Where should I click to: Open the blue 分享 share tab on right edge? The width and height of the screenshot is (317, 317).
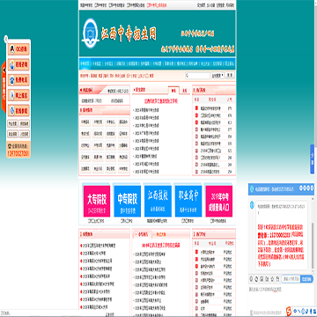tap(312, 159)
